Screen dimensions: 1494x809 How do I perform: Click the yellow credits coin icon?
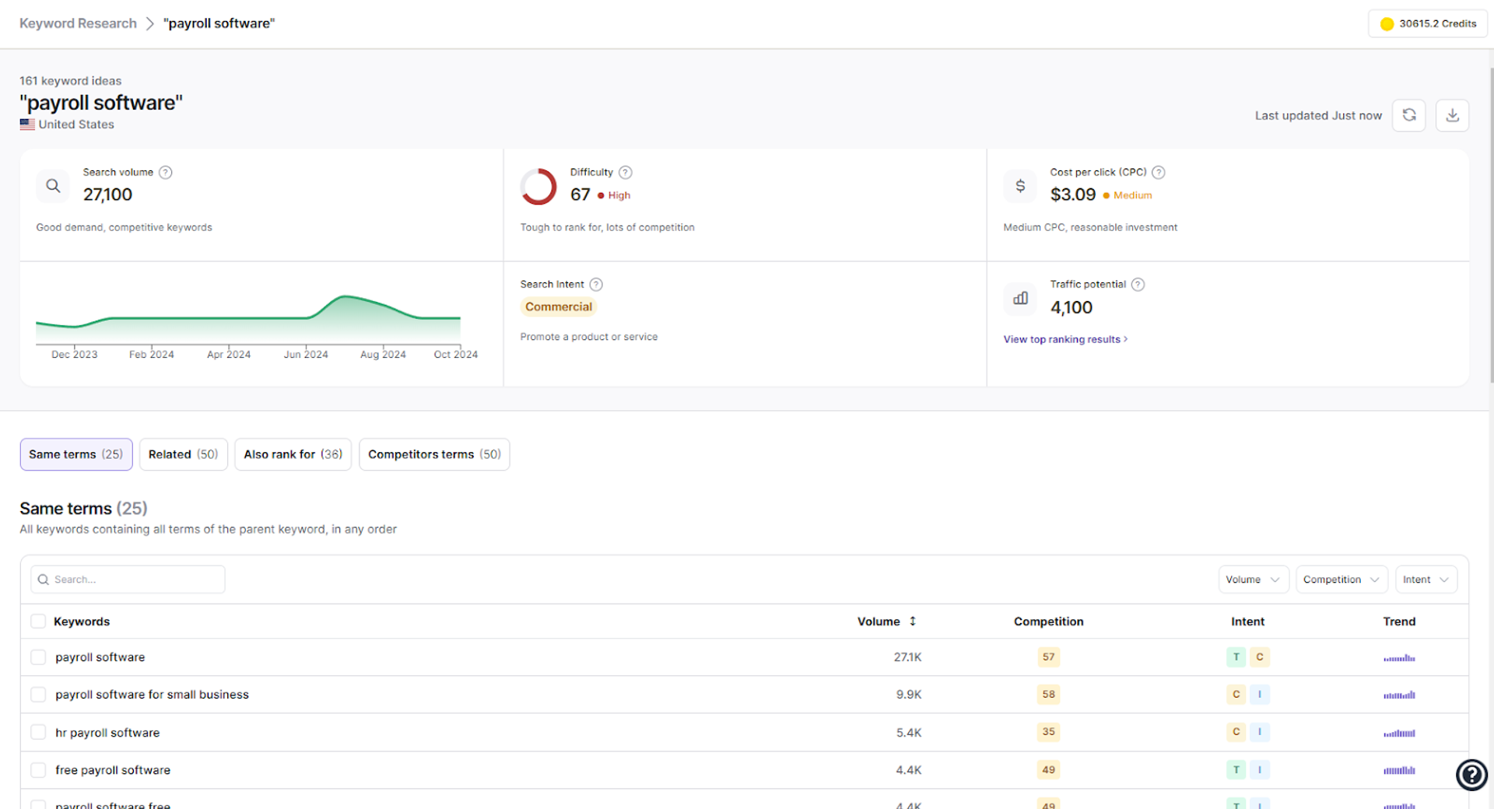point(1387,24)
